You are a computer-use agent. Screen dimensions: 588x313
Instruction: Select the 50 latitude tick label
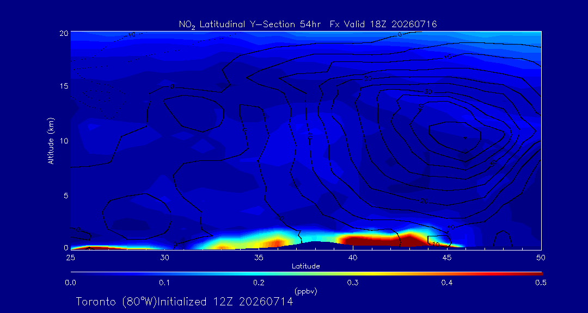(x=541, y=258)
